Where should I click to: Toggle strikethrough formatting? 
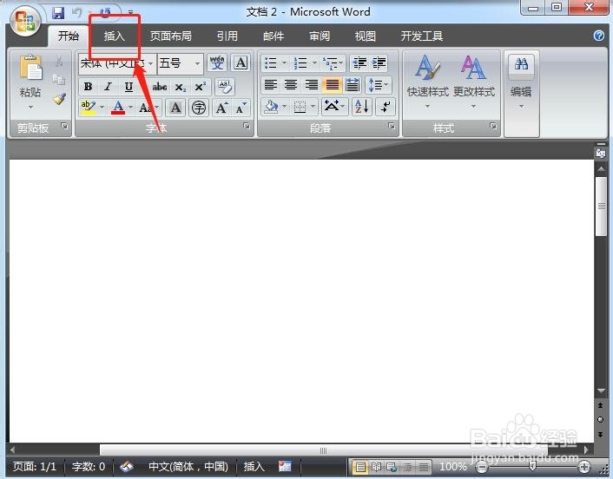(160, 87)
